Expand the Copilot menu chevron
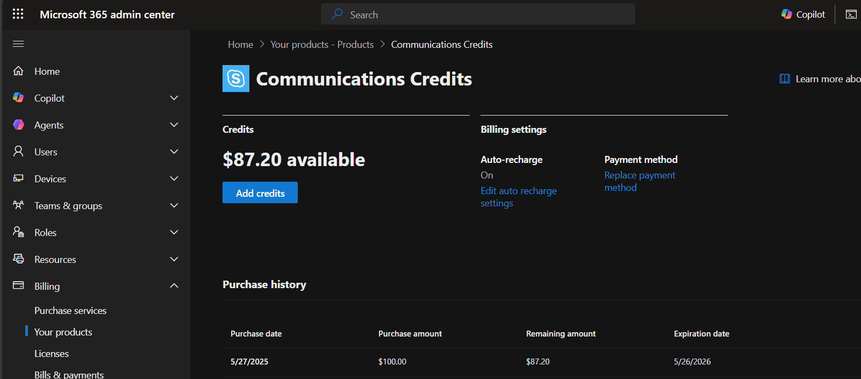 coord(174,98)
